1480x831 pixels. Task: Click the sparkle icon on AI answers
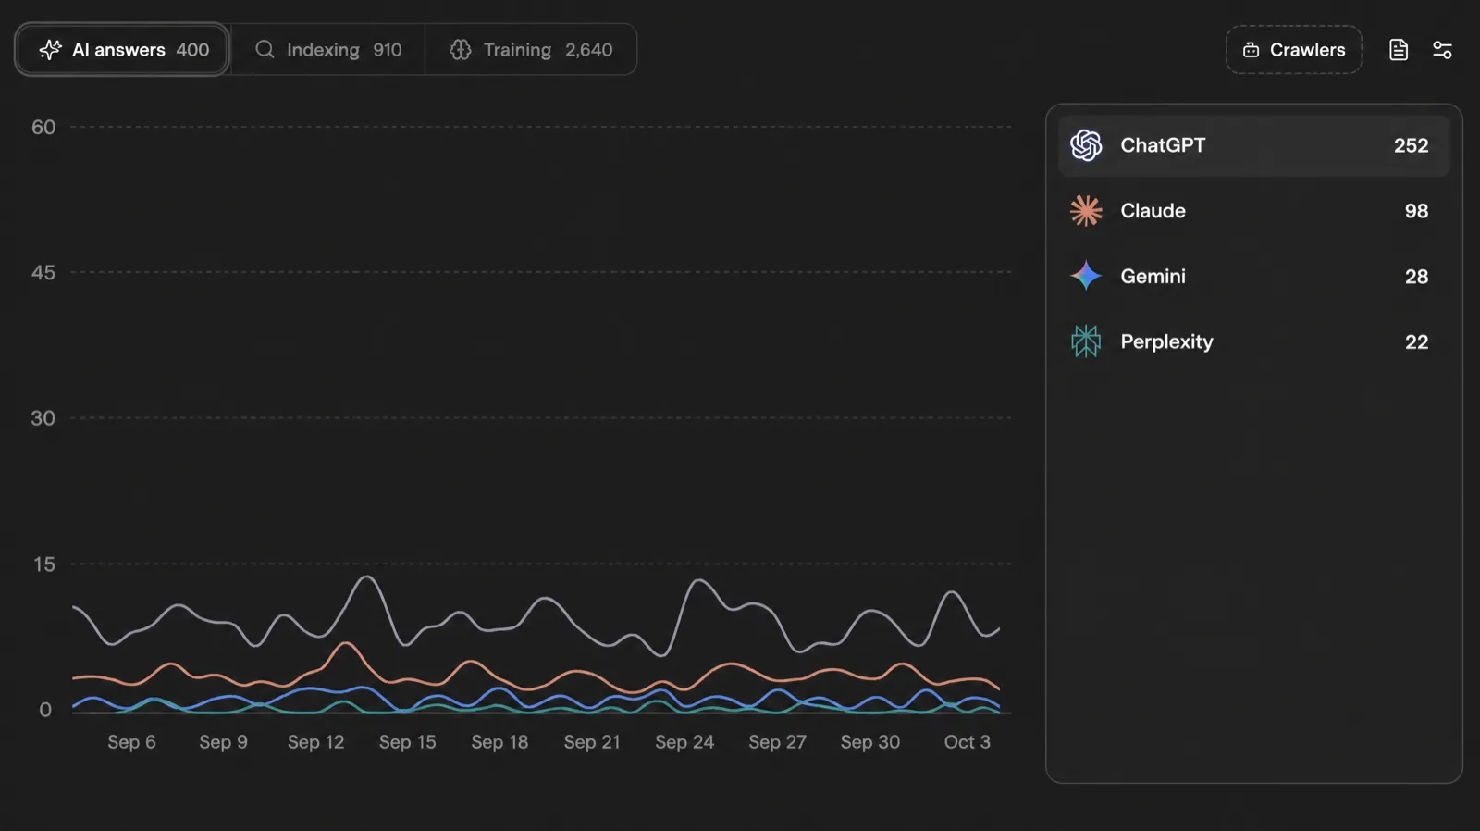tap(50, 50)
